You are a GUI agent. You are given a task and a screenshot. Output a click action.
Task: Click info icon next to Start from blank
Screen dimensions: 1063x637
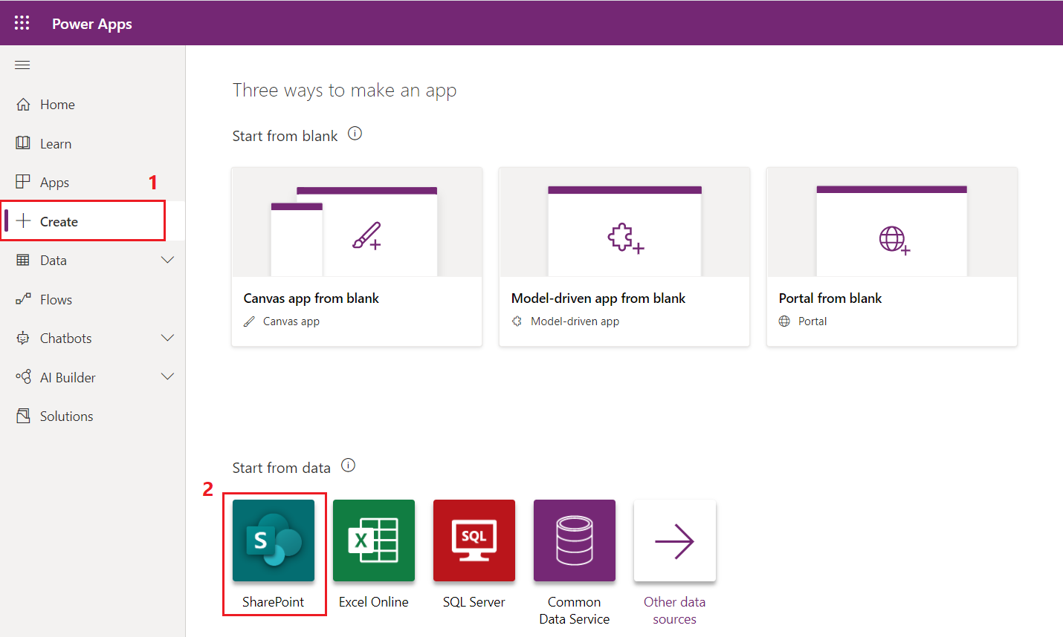click(355, 134)
